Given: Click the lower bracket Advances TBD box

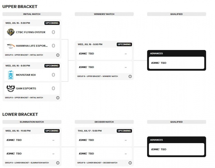Looking at the screenshot, I should coord(177,149).
